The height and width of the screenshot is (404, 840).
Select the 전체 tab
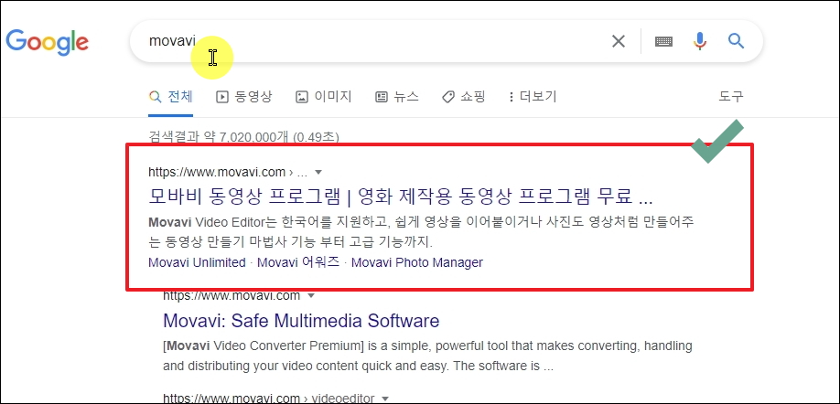(x=171, y=97)
